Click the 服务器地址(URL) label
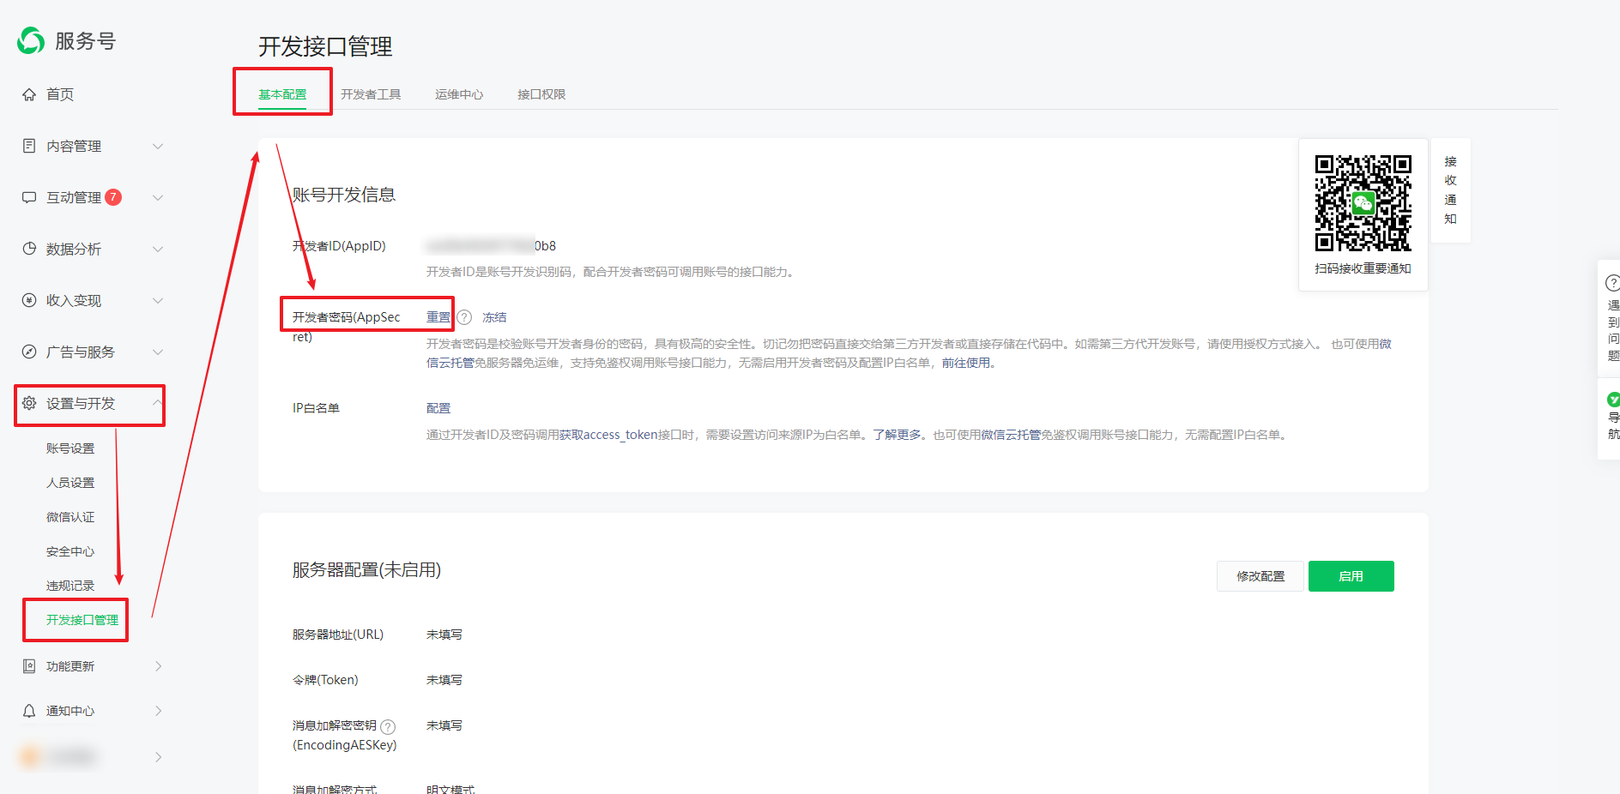Screen dimensions: 1620x794 (338, 635)
